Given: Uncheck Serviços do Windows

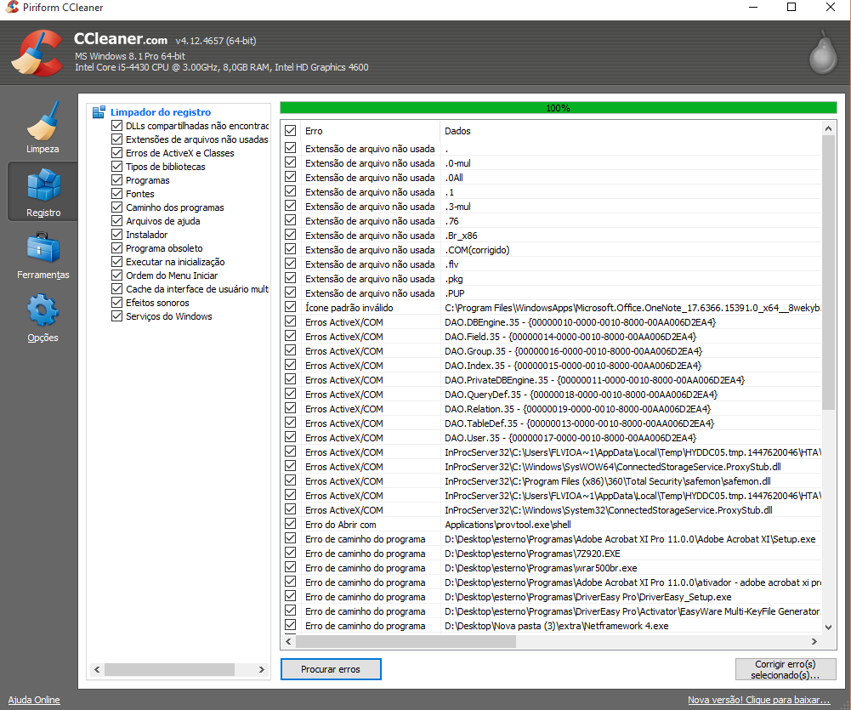Looking at the screenshot, I should 116,316.
